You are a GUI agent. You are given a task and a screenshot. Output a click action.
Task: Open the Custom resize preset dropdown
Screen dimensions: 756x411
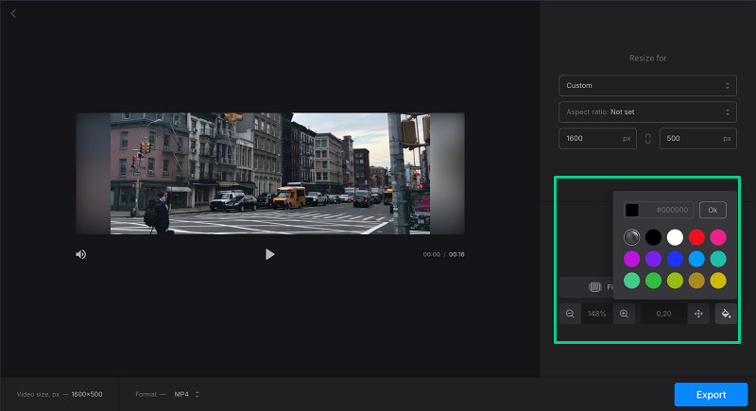[647, 85]
